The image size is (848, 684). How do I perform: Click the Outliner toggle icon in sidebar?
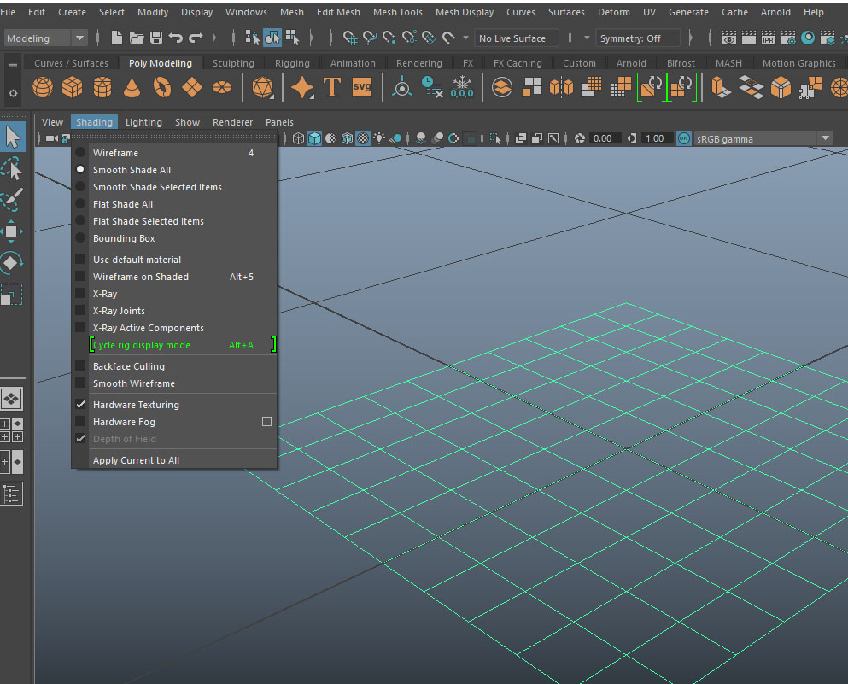(11, 494)
